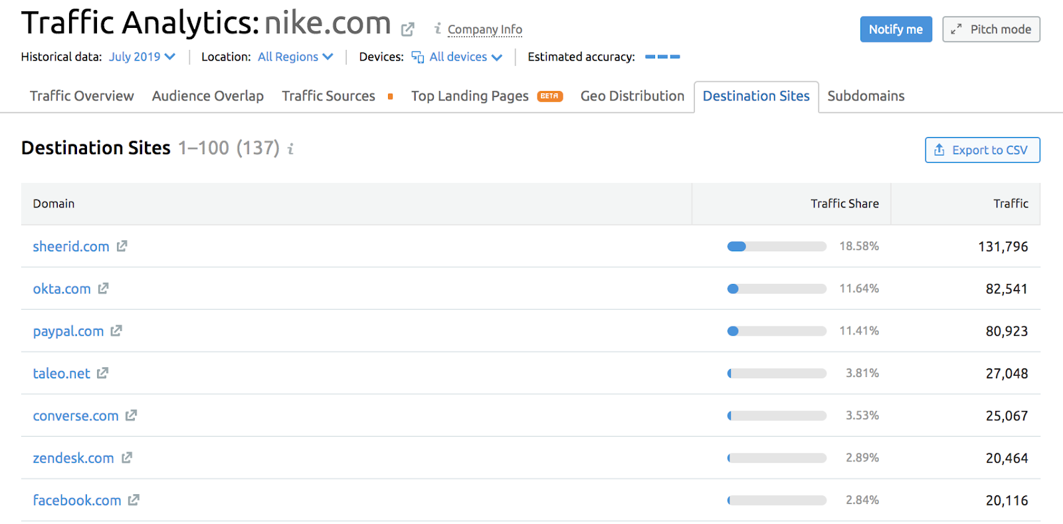Open paypal.com external link icon
This screenshot has height=524, width=1063.
coord(116,330)
